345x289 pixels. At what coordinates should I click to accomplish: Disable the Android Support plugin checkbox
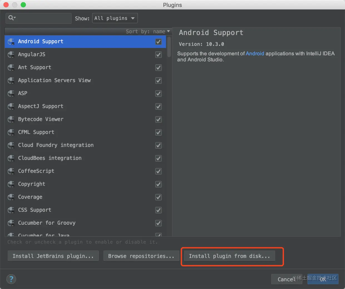[x=158, y=42]
